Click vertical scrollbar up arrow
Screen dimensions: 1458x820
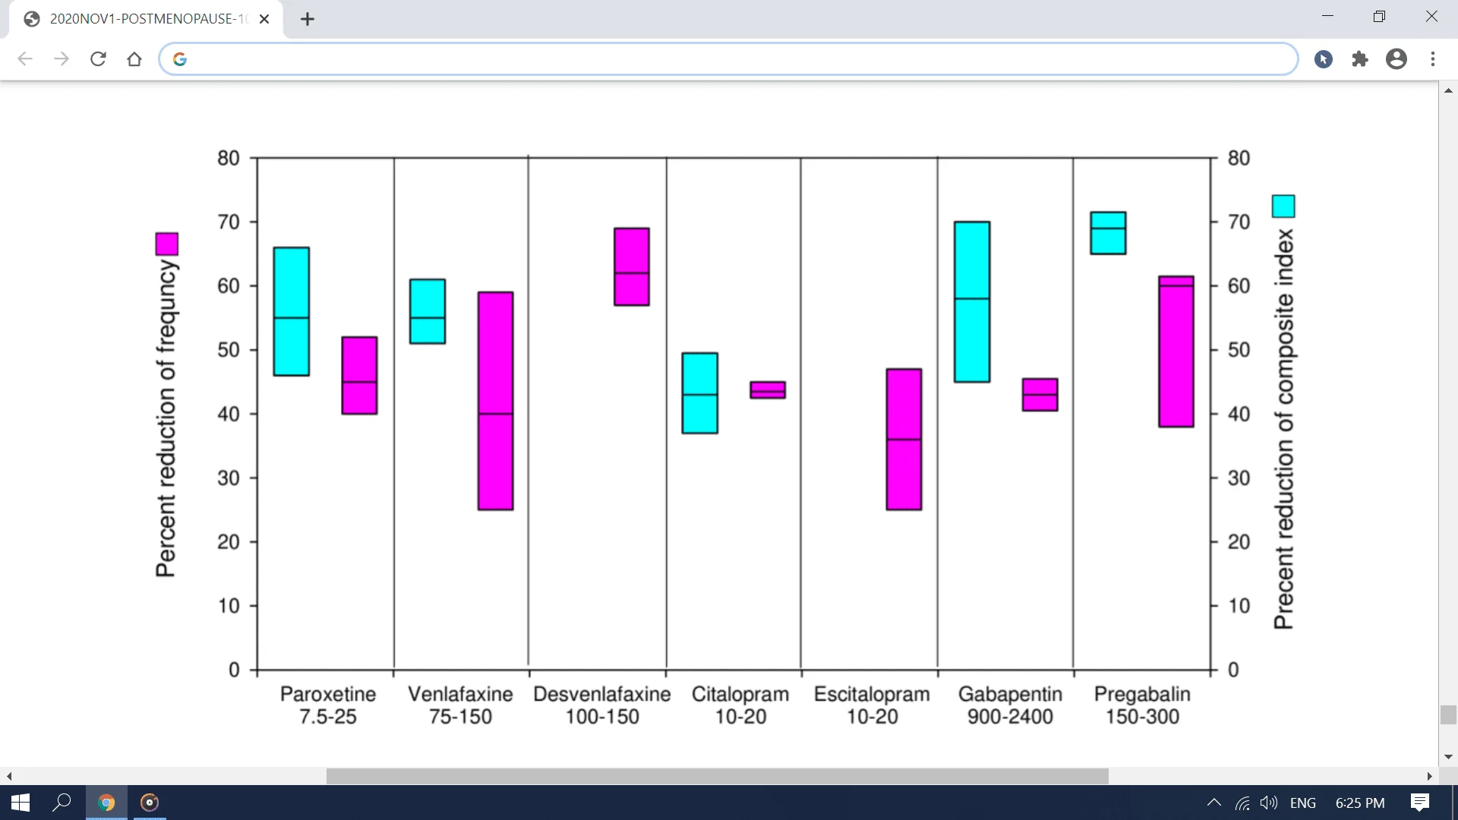[x=1448, y=90]
